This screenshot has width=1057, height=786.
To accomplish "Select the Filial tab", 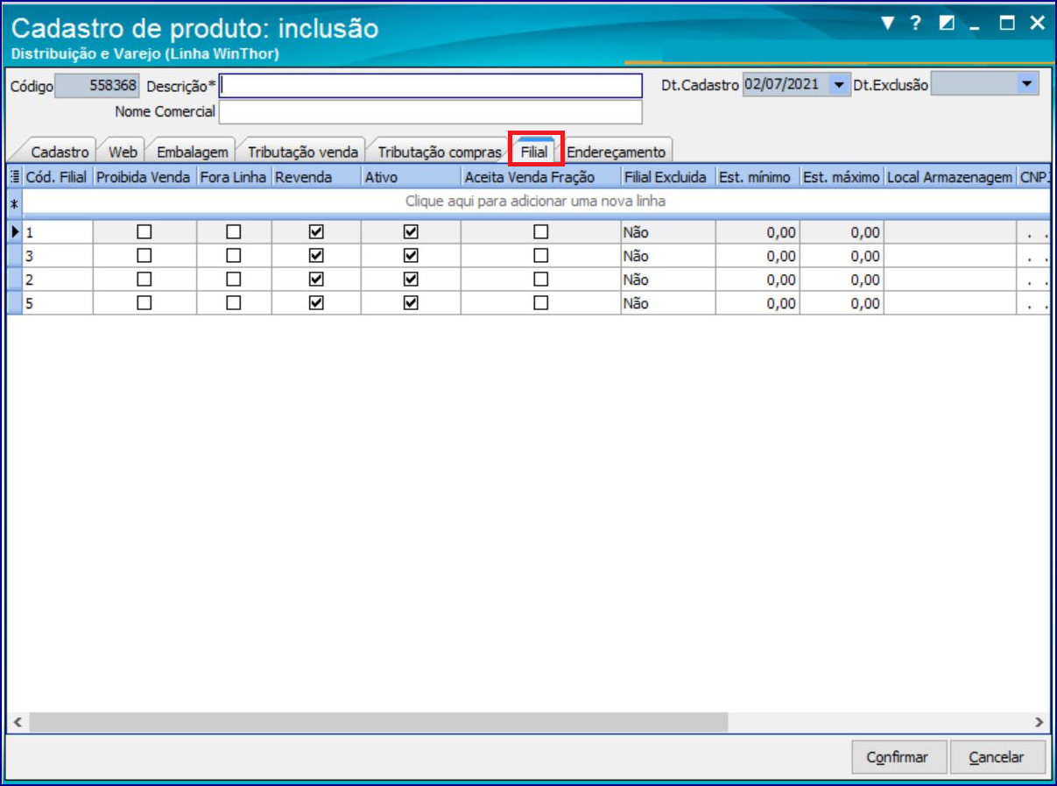I will 534,152.
